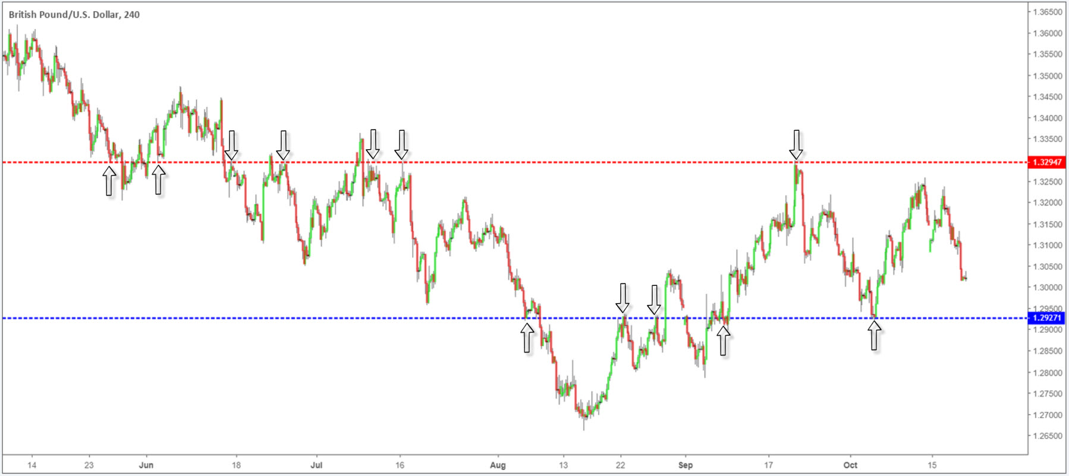
Task: Click the 1.28500 price axis label
Action: (1047, 351)
